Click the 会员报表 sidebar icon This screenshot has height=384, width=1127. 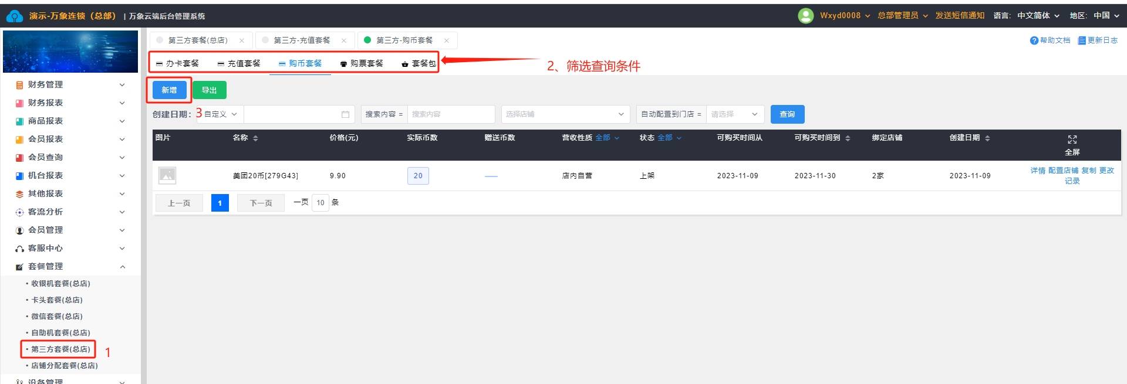tap(19, 140)
